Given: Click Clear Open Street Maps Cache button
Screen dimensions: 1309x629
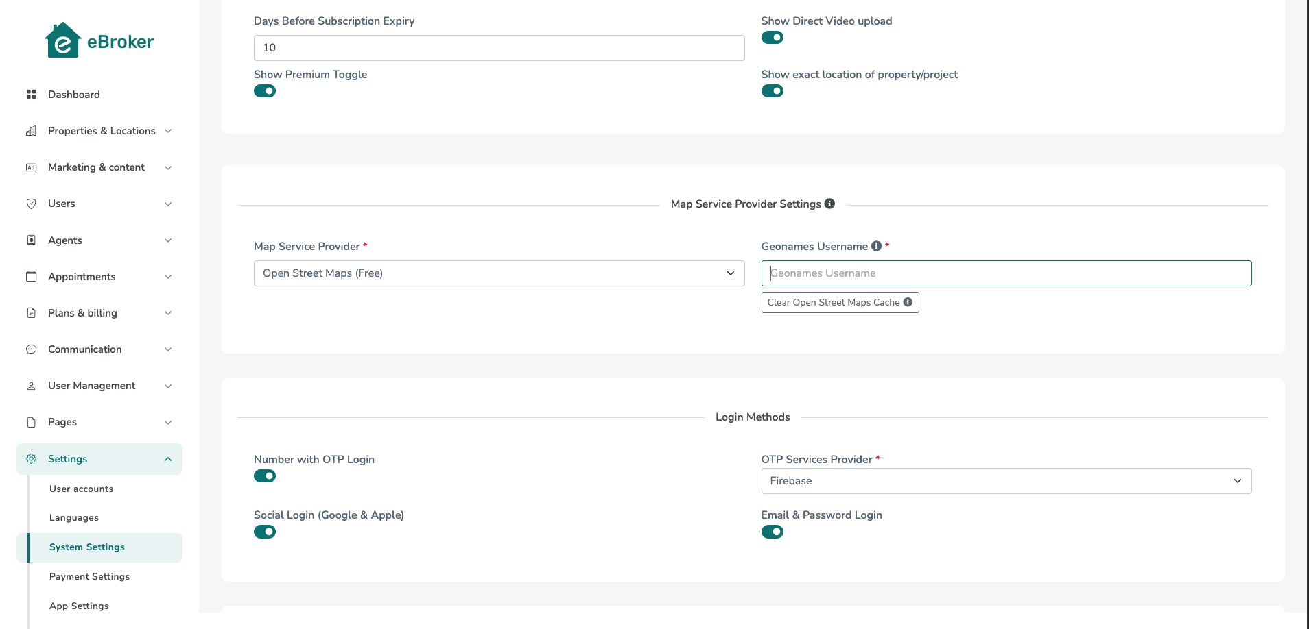Looking at the screenshot, I should tap(840, 302).
